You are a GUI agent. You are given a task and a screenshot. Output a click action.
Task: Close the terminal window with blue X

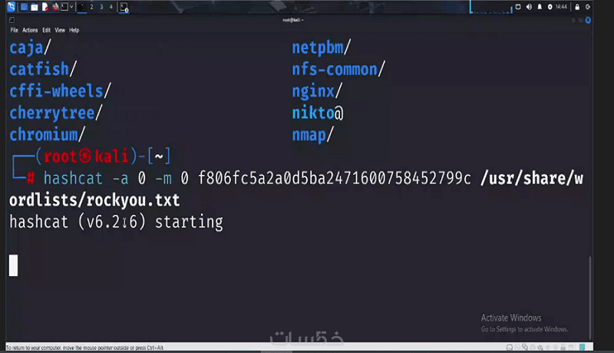[x=588, y=21]
